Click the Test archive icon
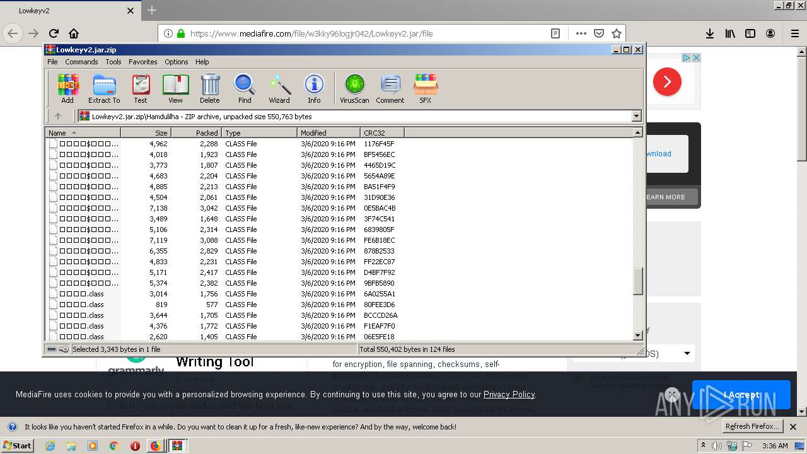Viewport: 807px width, 454px height. 141,88
